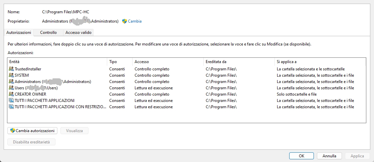
Task: Click Solo sottocartelle e file cell
Action: point(297,94)
